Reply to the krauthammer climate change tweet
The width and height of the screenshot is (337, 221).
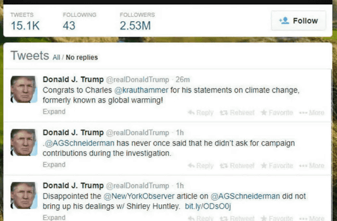tap(200, 113)
